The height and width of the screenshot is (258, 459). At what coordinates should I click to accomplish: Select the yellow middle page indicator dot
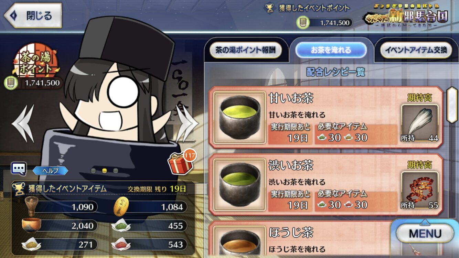point(104,171)
